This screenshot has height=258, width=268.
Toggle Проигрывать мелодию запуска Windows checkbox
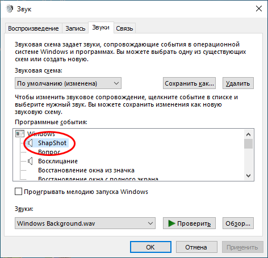pyautogui.click(x=18, y=192)
